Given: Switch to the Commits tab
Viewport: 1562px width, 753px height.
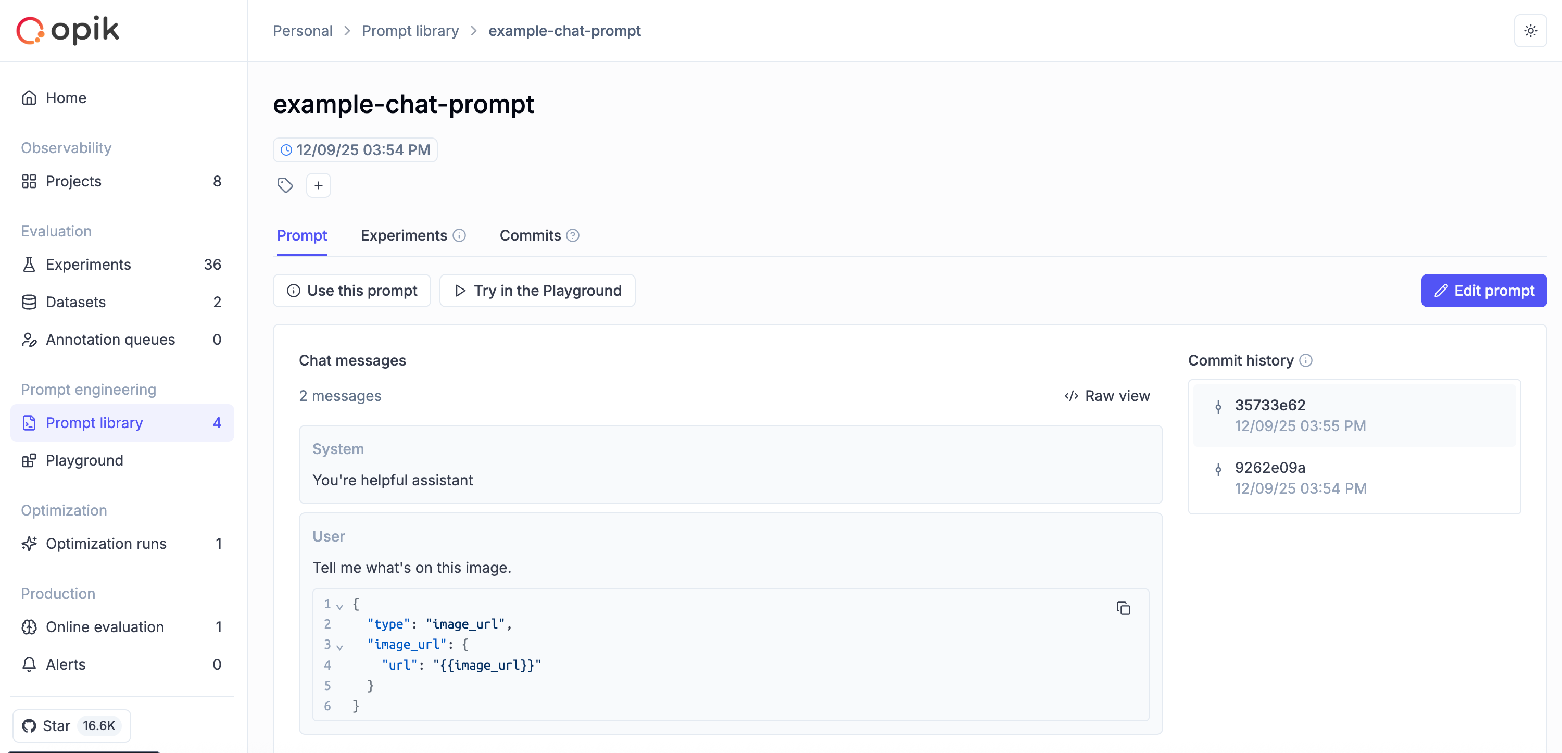Looking at the screenshot, I should [x=530, y=235].
